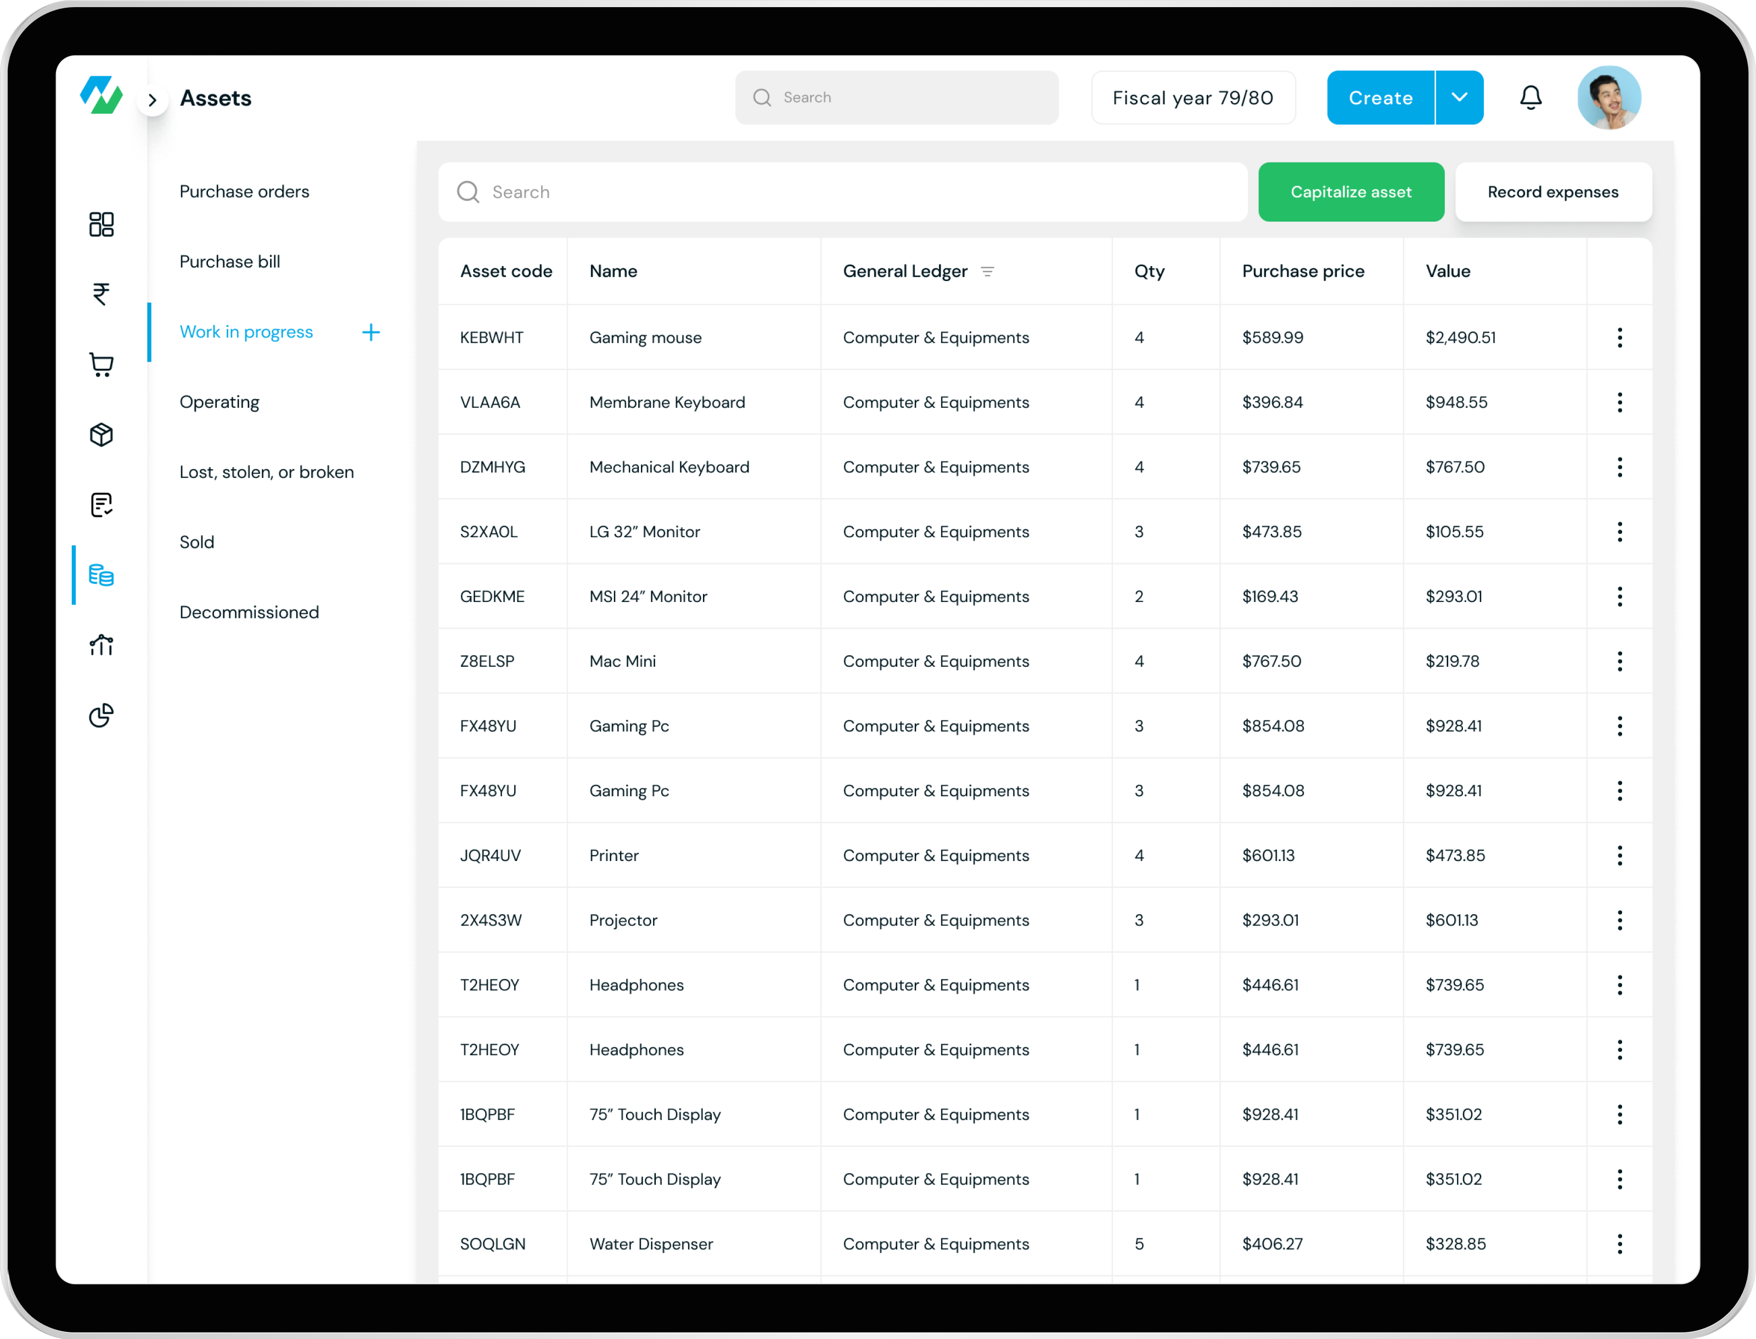The height and width of the screenshot is (1339, 1756).
Task: Open the Fiscal year 79/80 selector
Action: click(x=1193, y=97)
